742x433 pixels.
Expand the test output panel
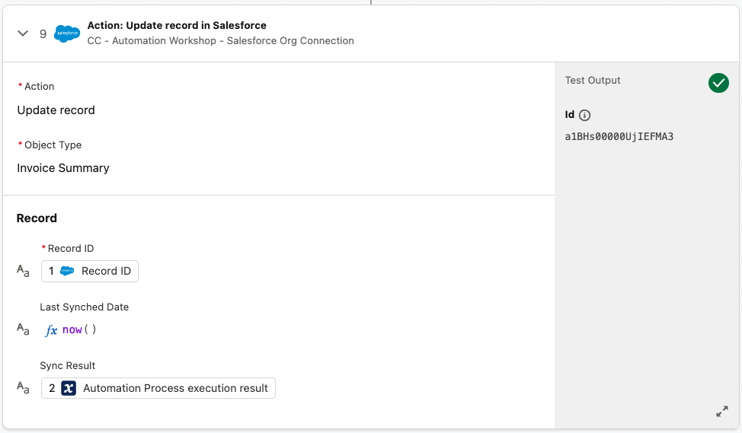click(721, 412)
